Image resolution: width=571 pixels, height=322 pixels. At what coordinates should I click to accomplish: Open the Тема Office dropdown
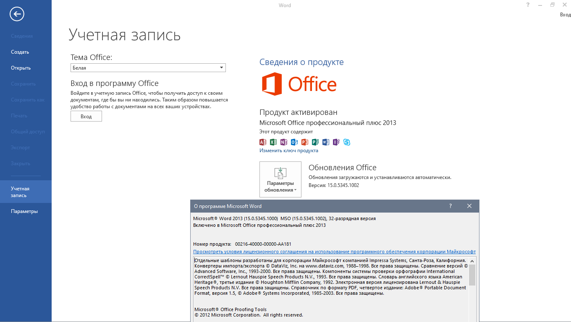tap(148, 68)
